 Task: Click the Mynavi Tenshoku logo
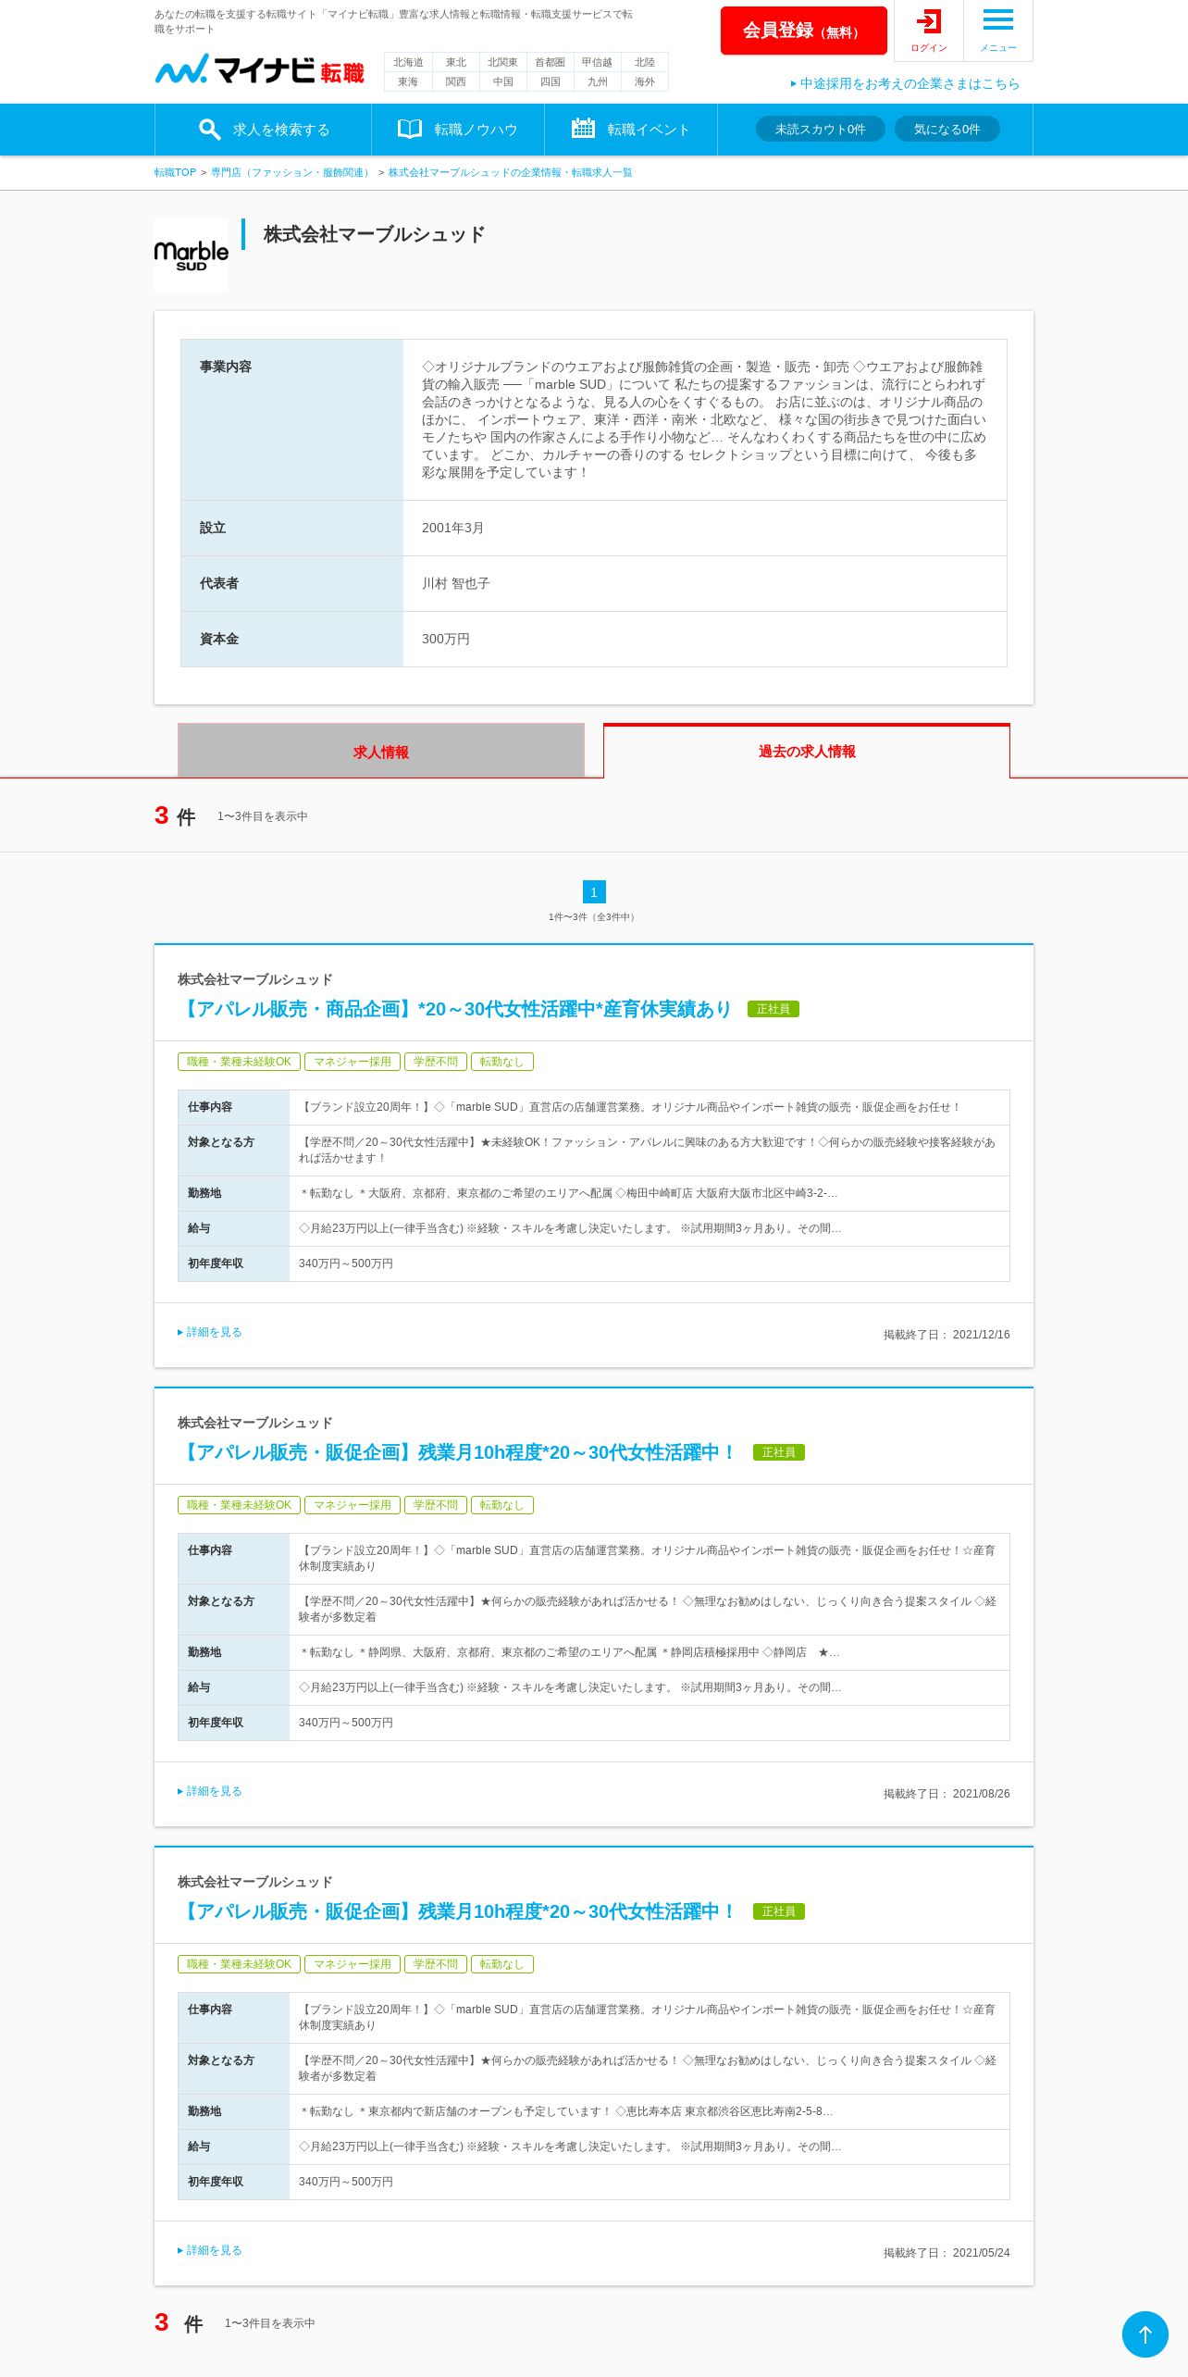[259, 69]
